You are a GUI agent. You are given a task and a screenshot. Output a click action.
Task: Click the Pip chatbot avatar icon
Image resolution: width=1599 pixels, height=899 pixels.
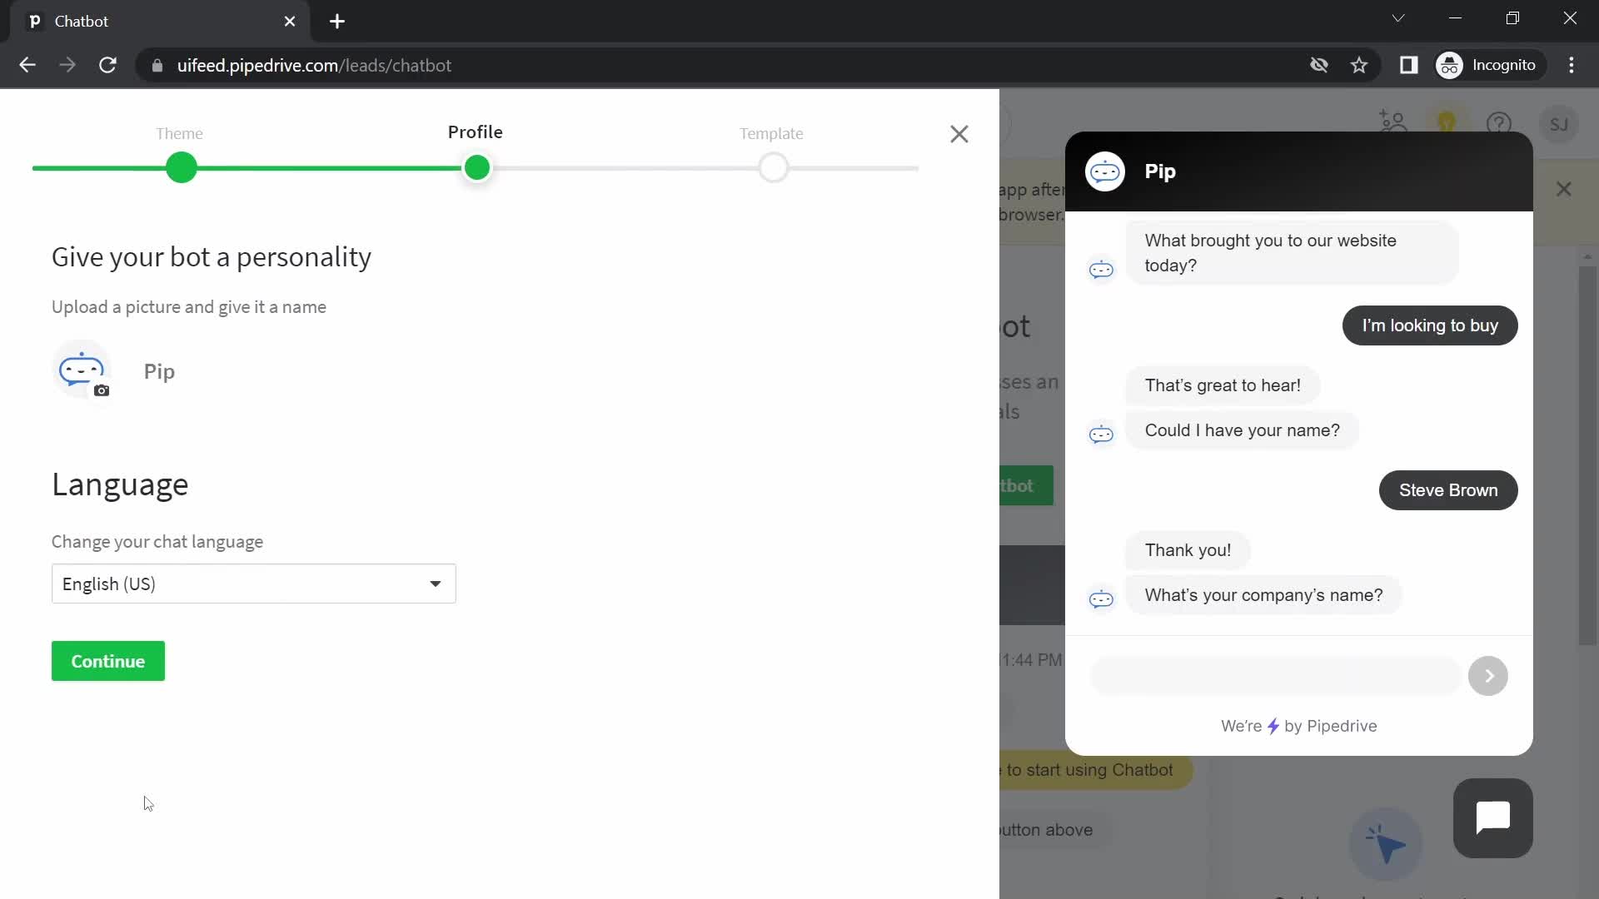(x=82, y=370)
